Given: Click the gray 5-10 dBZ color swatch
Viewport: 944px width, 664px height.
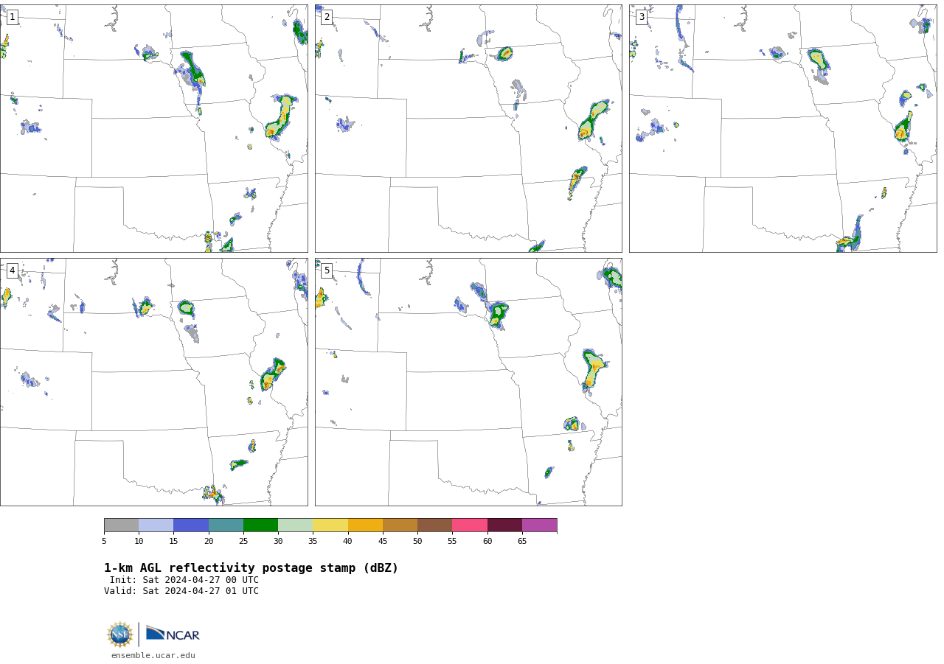Looking at the screenshot, I should click(x=121, y=525).
